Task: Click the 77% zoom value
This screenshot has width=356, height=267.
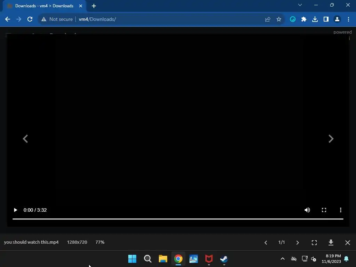Action: tap(100, 242)
